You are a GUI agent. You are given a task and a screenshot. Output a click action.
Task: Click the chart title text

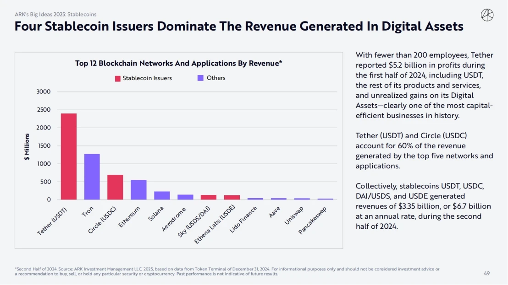(x=178, y=64)
